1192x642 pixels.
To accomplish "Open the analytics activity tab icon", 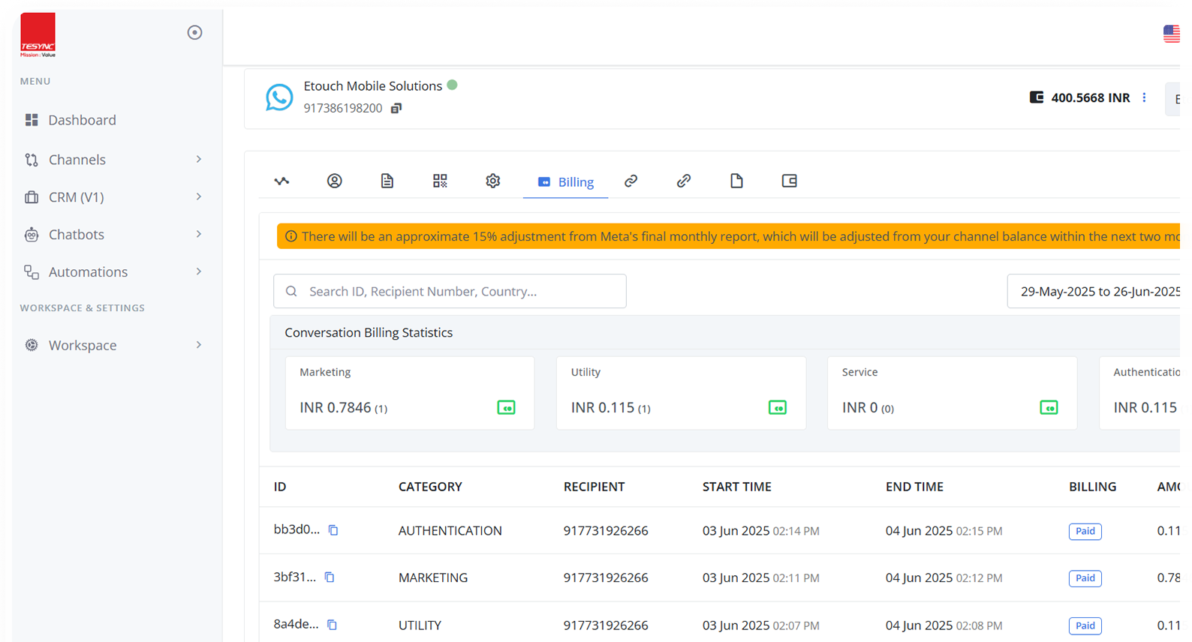I will click(281, 181).
